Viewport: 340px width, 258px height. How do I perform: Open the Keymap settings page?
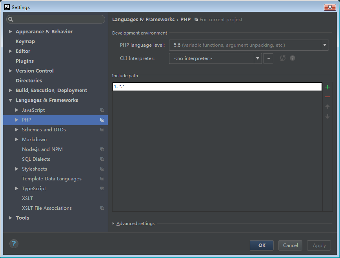[25, 41]
